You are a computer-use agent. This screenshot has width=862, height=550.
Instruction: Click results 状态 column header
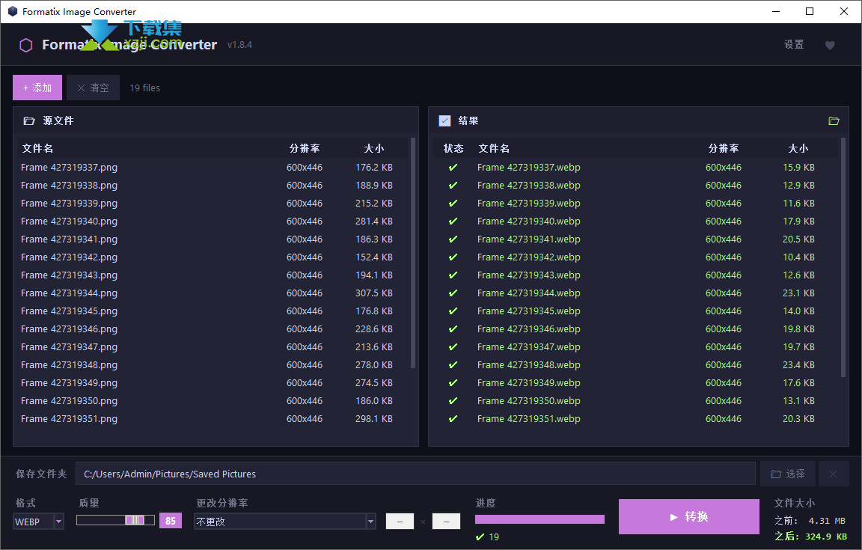pos(453,148)
